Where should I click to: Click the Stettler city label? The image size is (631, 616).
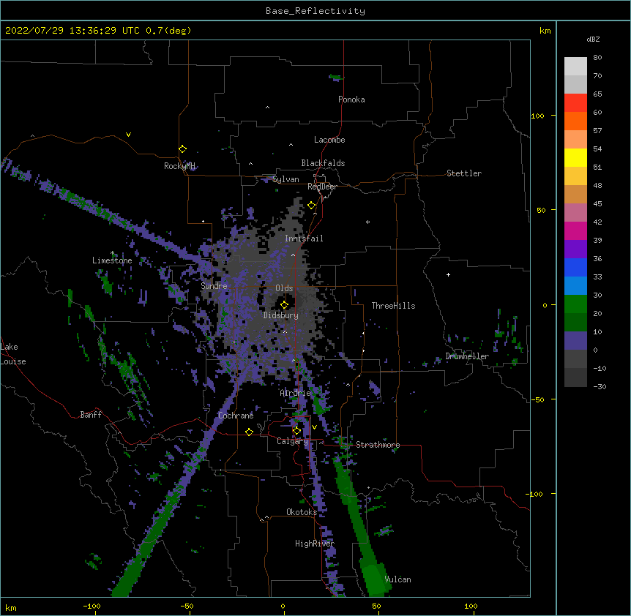click(464, 173)
